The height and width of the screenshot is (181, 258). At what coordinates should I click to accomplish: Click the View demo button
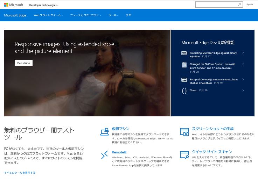[23, 63]
